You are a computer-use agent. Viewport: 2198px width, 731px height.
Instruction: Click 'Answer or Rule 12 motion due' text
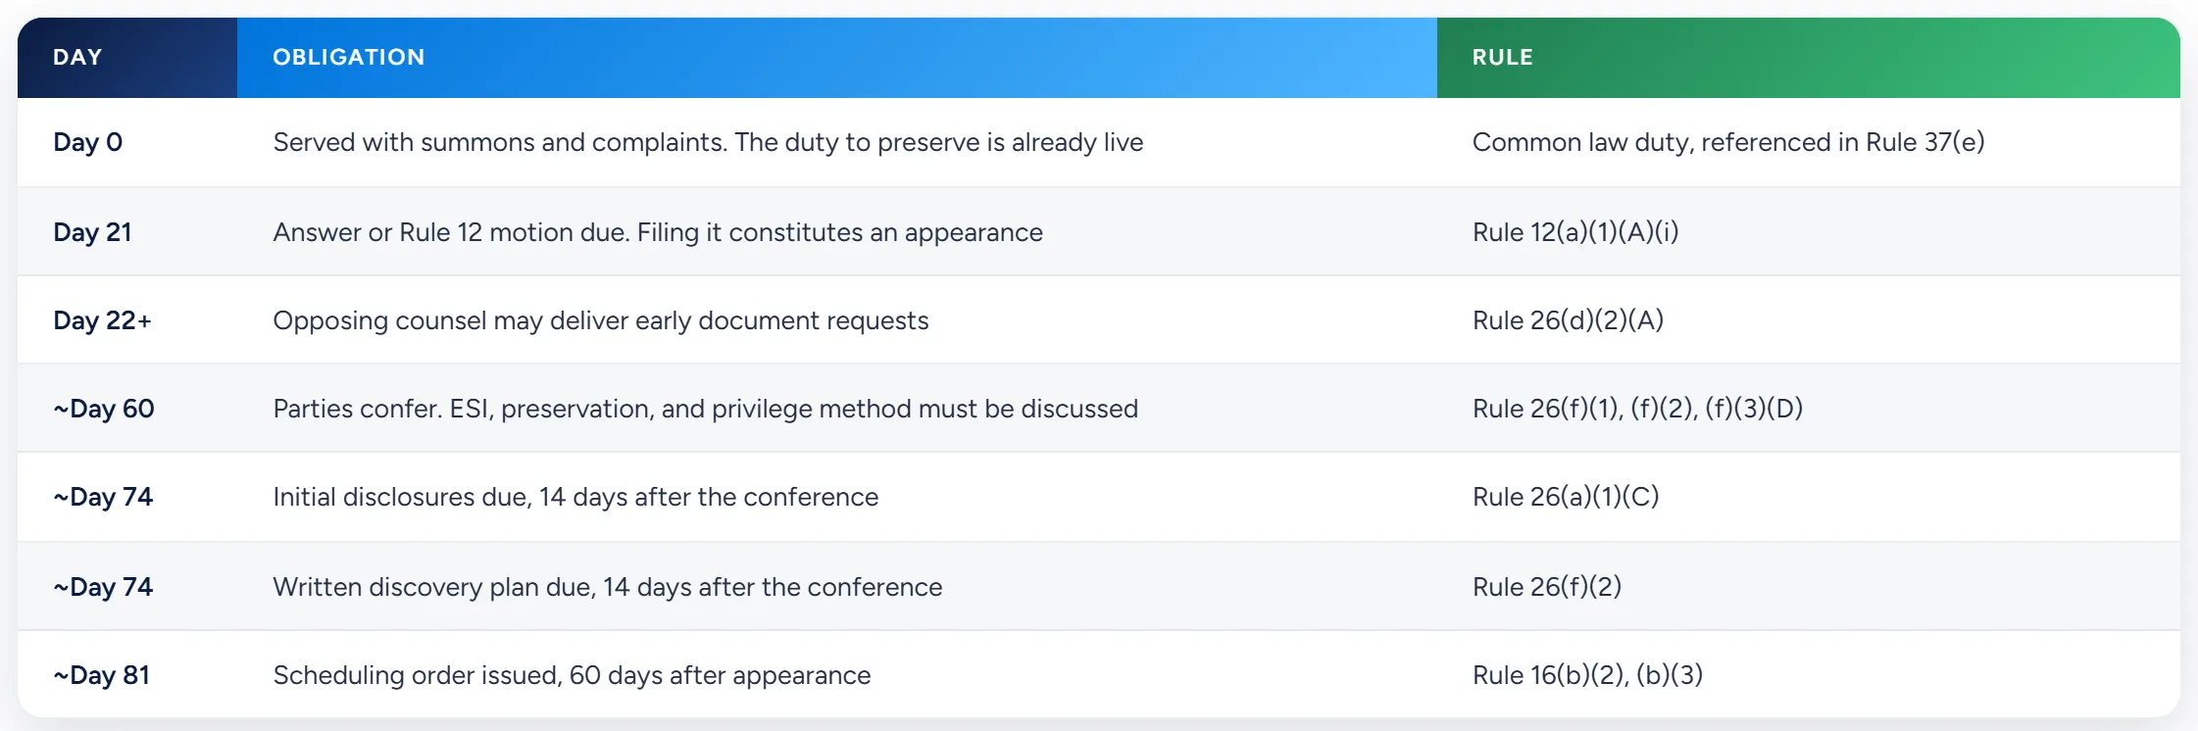click(x=451, y=232)
